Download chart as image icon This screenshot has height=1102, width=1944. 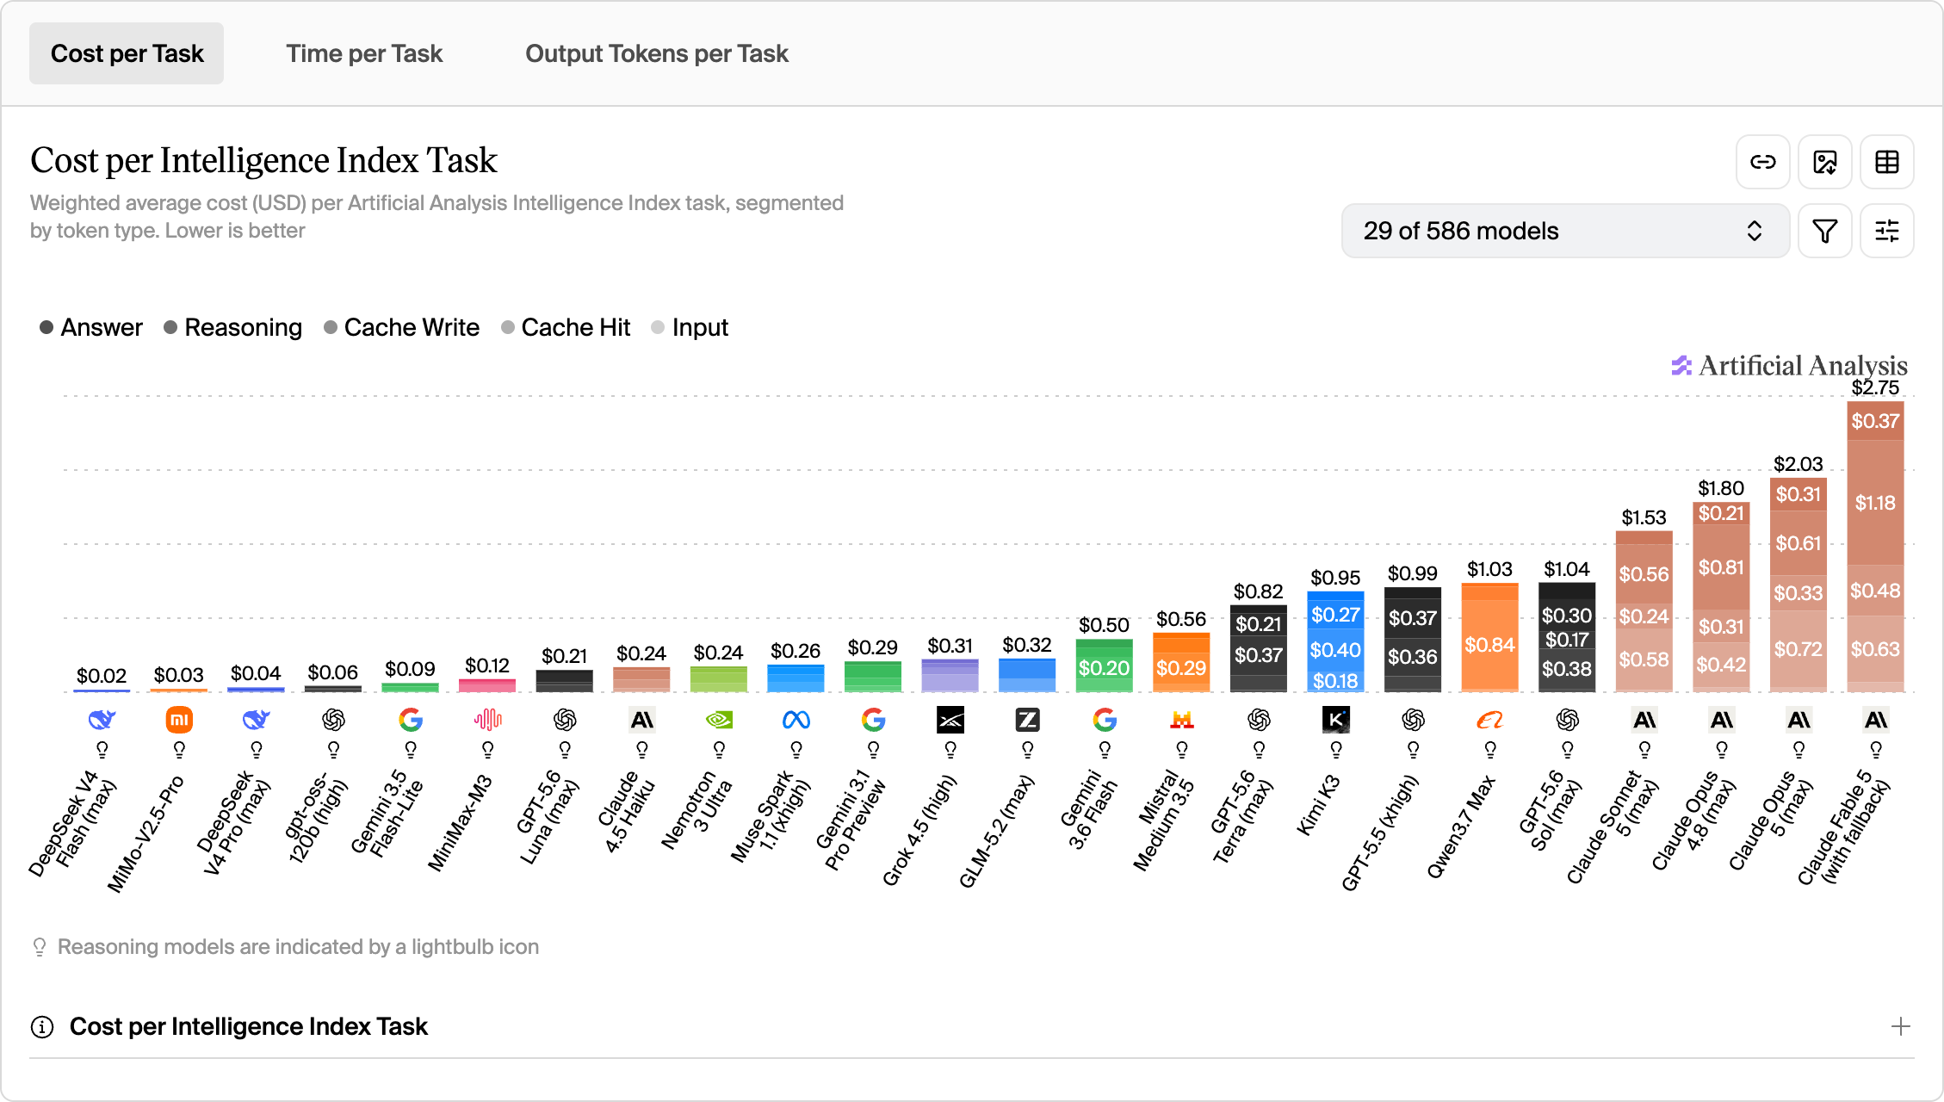1825,162
